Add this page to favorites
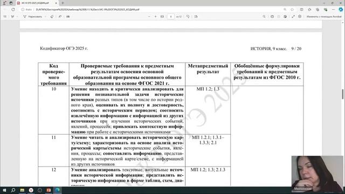Image resolution: width=345 pixels, height=194 pixels. pos(292,10)
